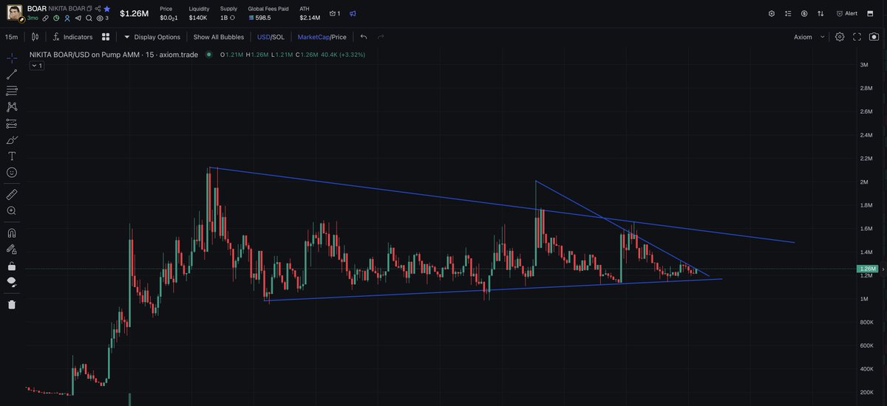Click the eye watchers count 3
The image size is (887, 406).
pos(103,17)
